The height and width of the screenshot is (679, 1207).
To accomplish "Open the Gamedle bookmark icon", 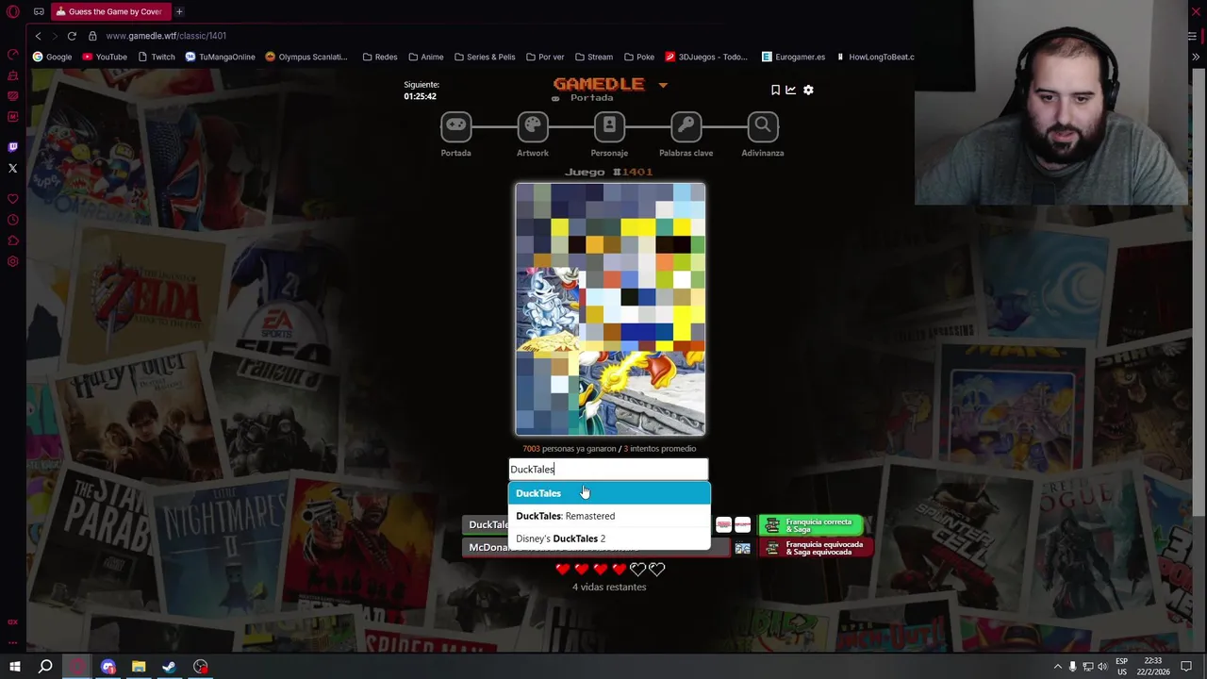I will click(775, 90).
